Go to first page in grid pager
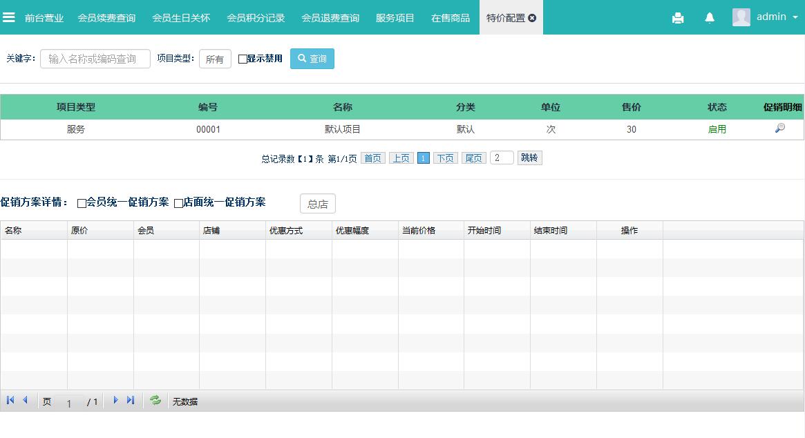The image size is (805, 438). [10, 401]
